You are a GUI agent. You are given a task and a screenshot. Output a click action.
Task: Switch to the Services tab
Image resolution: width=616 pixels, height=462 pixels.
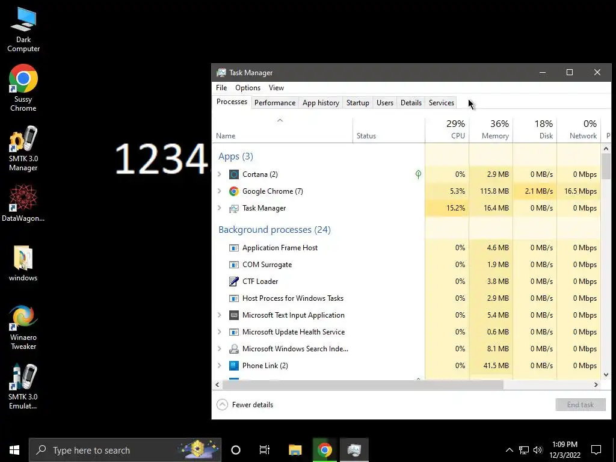pyautogui.click(x=441, y=103)
